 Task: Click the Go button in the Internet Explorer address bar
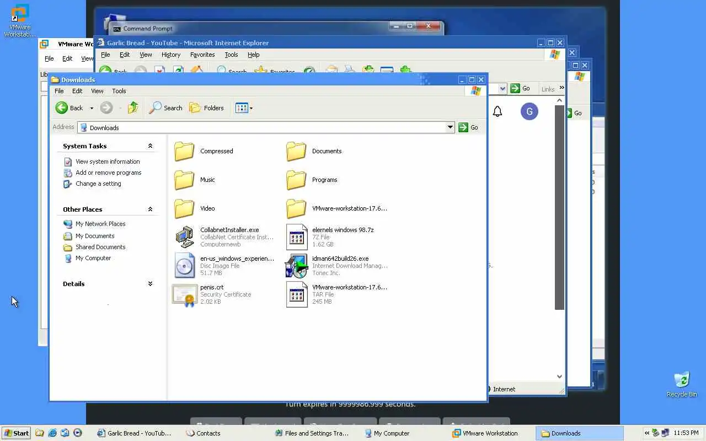[520, 88]
